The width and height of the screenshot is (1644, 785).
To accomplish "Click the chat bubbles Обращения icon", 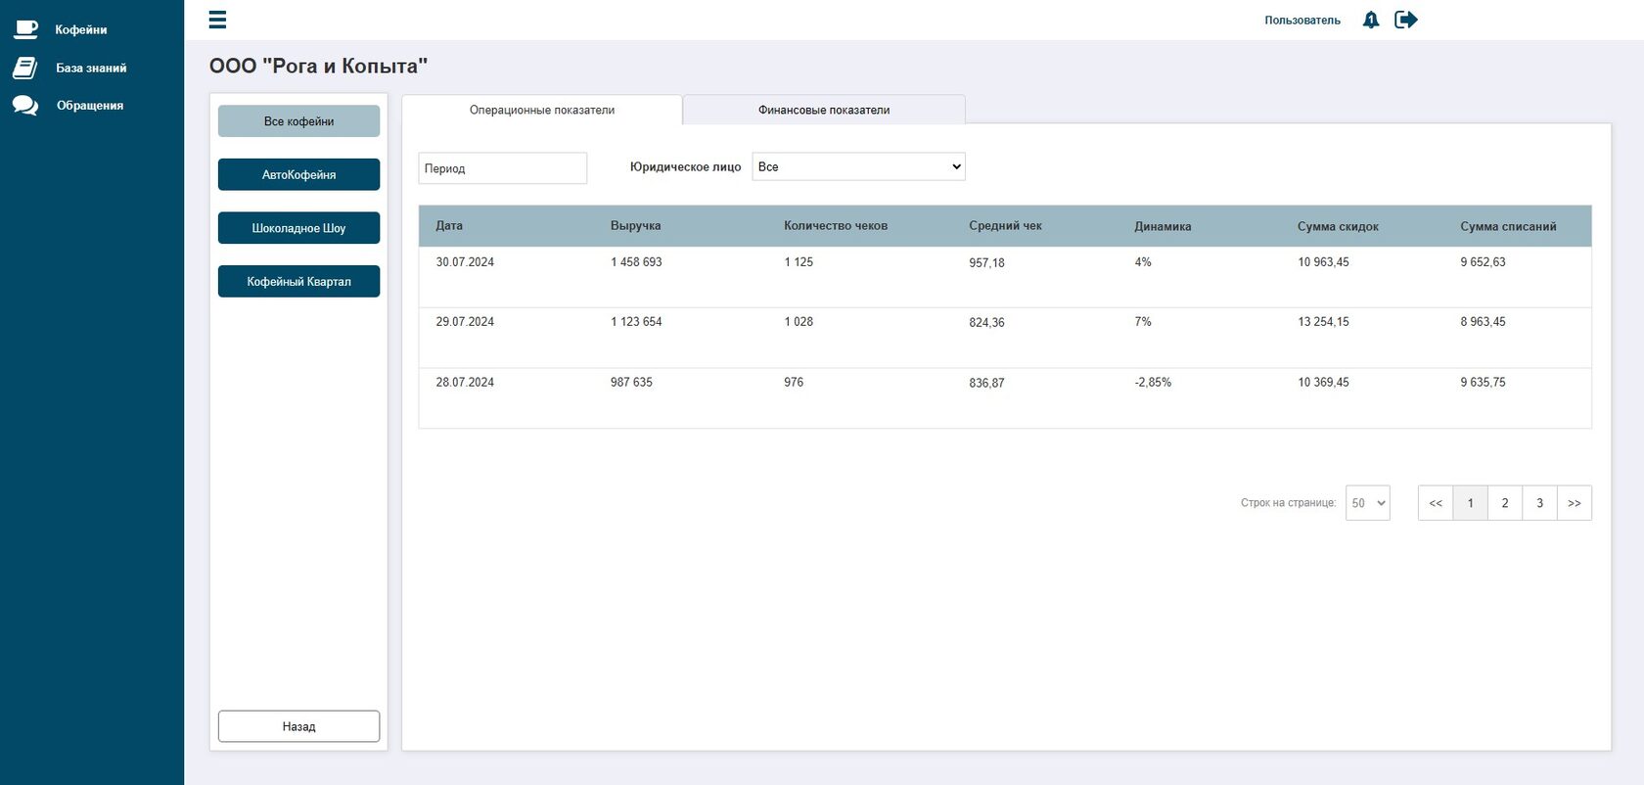I will pos(25,106).
